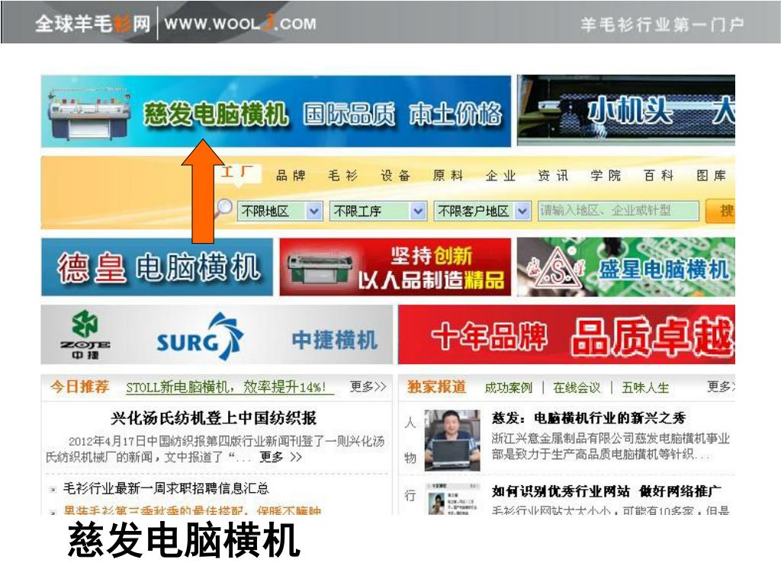Click the 独家报道 section heading
Image resolution: width=781 pixels, height=585 pixels.
tap(436, 386)
